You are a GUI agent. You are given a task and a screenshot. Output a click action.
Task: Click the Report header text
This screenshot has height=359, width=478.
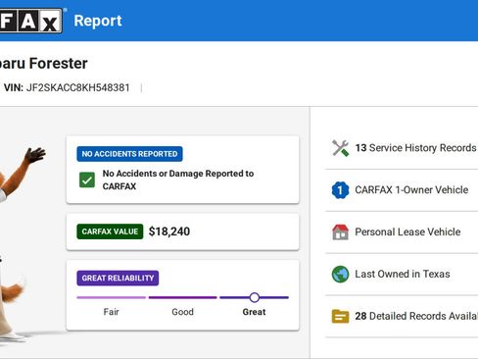[x=98, y=21]
